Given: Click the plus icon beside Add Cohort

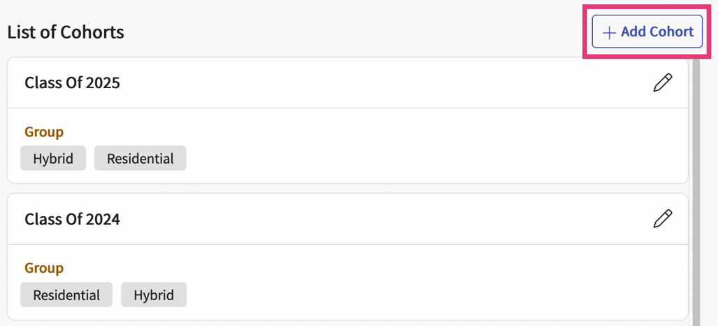Looking at the screenshot, I should click(x=609, y=32).
